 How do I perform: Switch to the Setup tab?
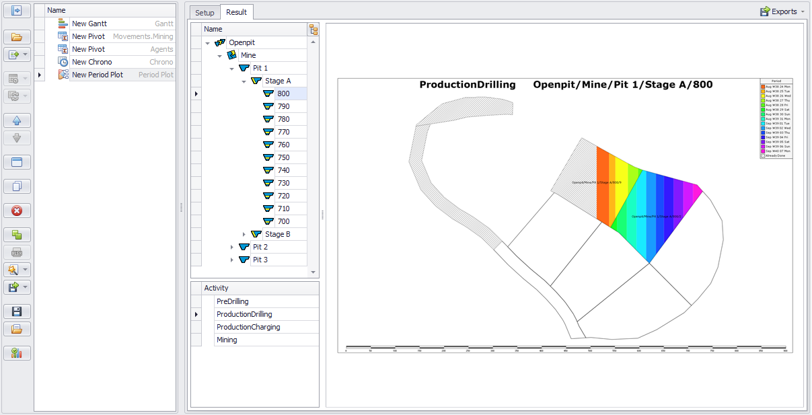205,13
